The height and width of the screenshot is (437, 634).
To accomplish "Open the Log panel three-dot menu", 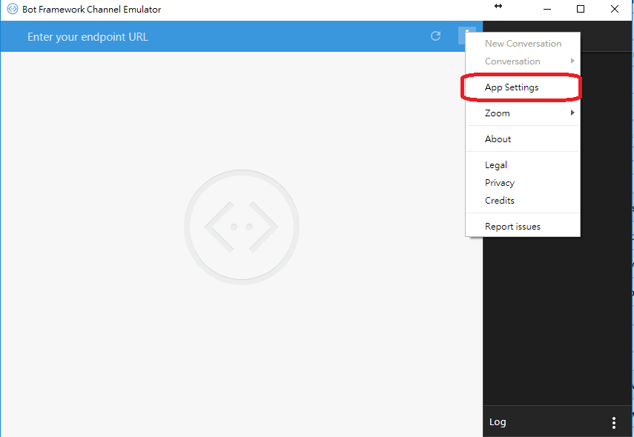I will (x=614, y=422).
